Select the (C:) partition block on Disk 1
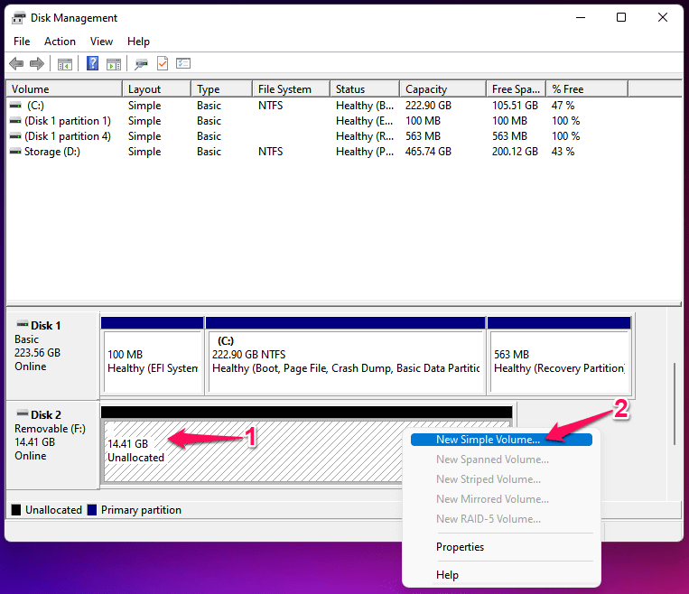 (346, 361)
